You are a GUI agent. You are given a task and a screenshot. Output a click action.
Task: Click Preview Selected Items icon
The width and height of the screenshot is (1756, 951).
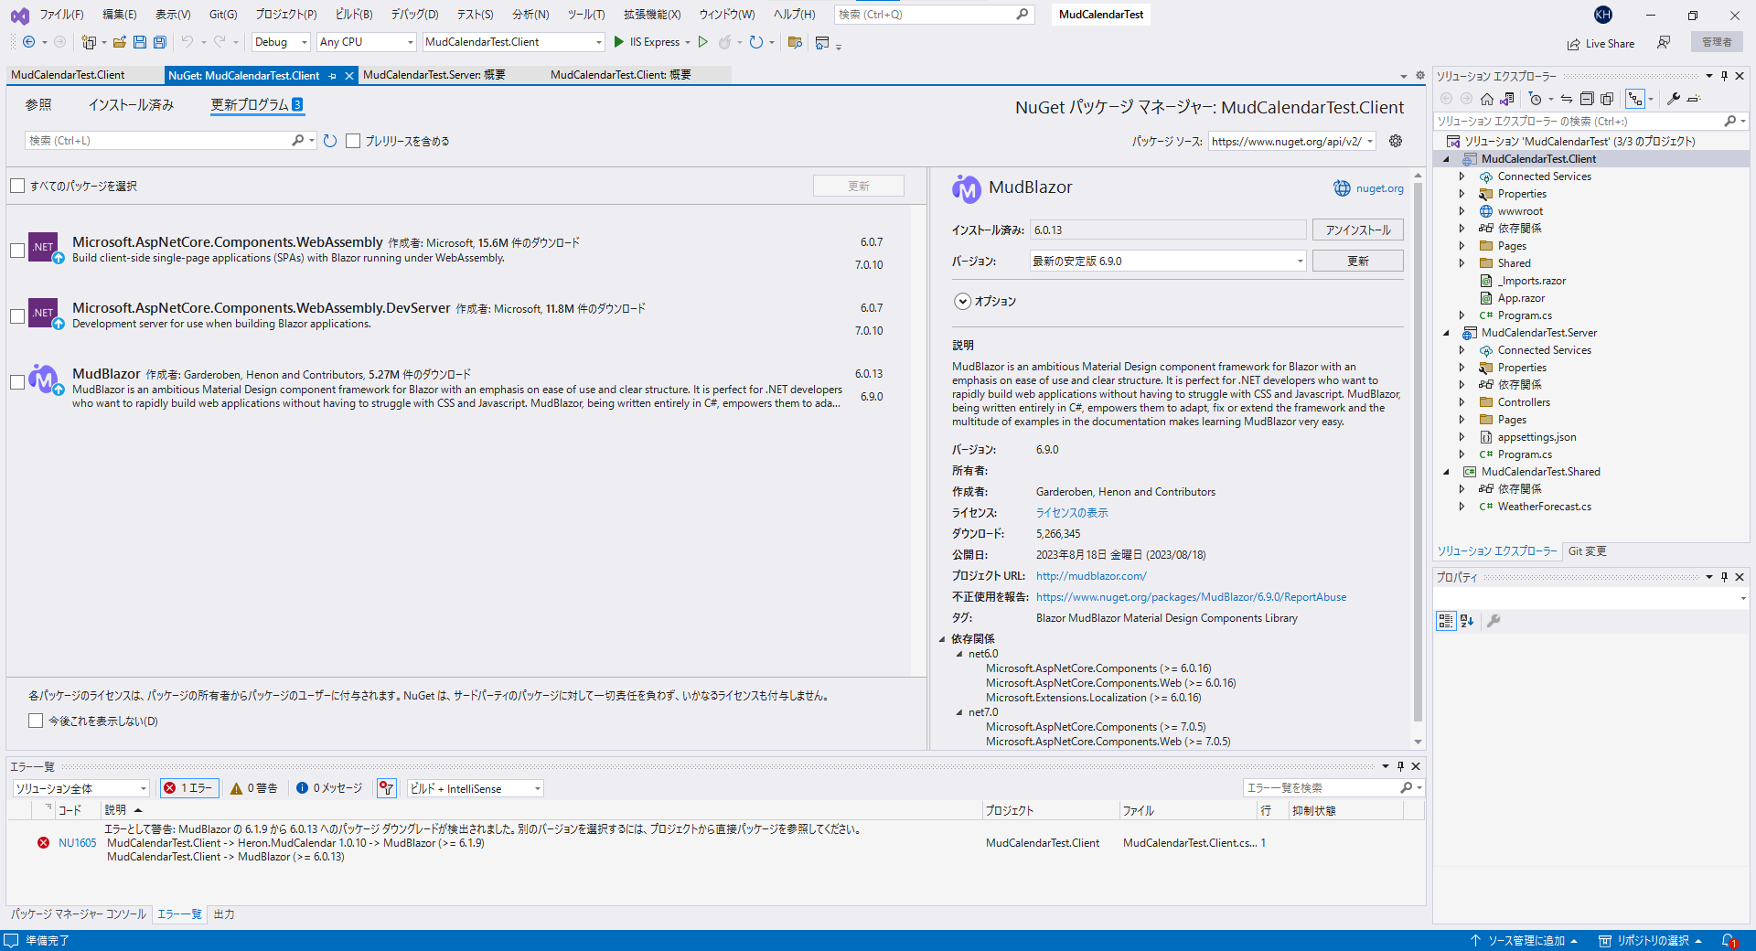1694,99
